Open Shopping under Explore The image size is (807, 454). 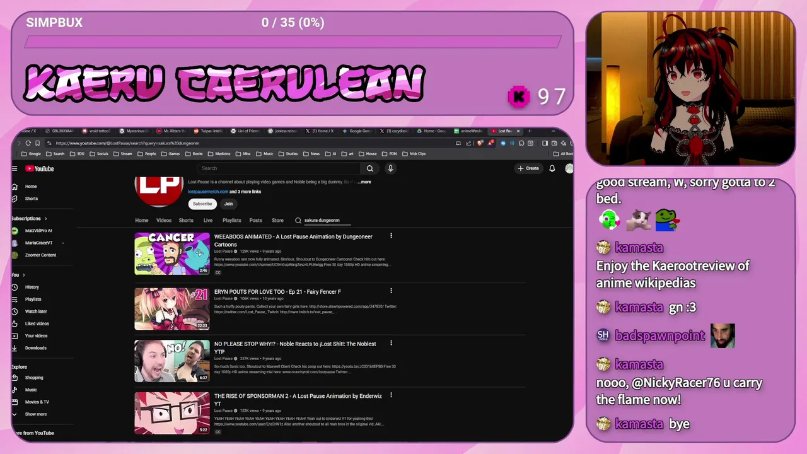28,378
